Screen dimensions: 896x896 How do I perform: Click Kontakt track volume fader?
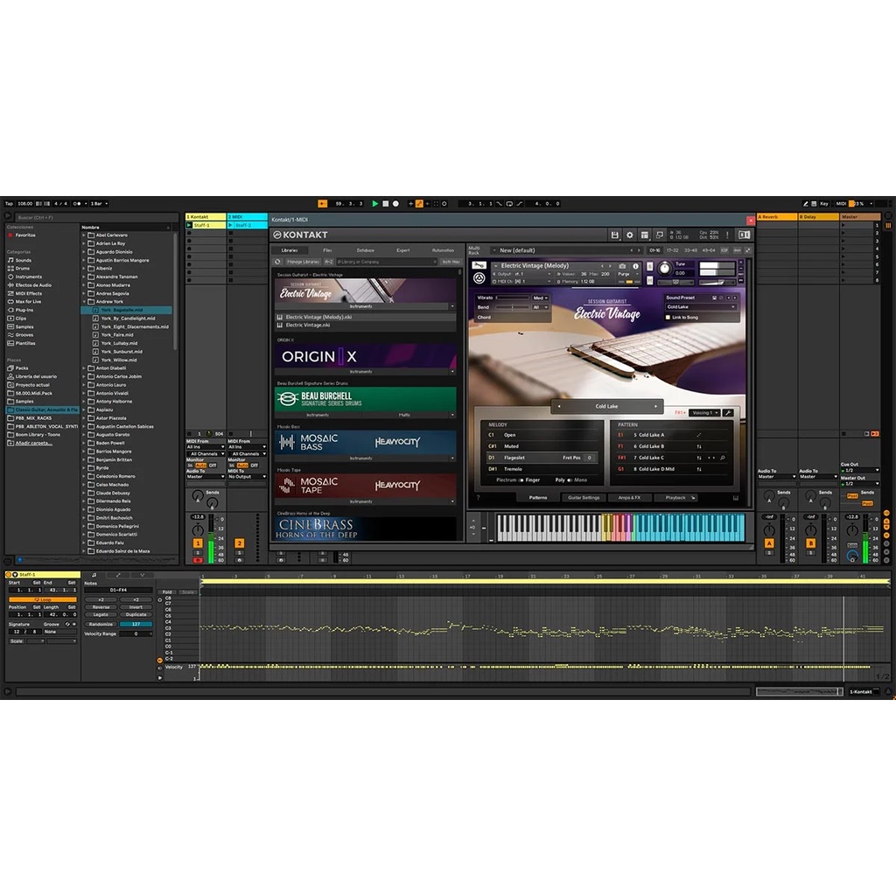(211, 538)
